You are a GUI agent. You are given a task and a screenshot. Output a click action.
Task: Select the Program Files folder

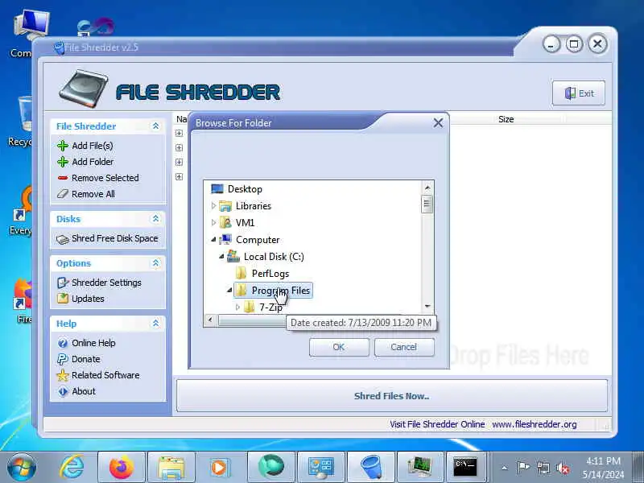[x=273, y=291]
